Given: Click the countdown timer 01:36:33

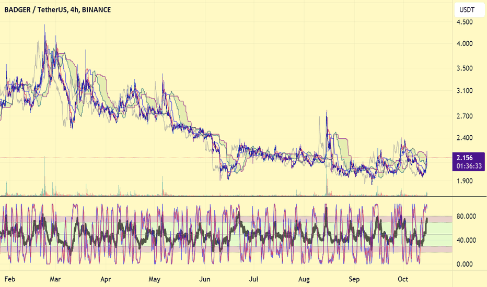Looking at the screenshot, I should pos(469,166).
